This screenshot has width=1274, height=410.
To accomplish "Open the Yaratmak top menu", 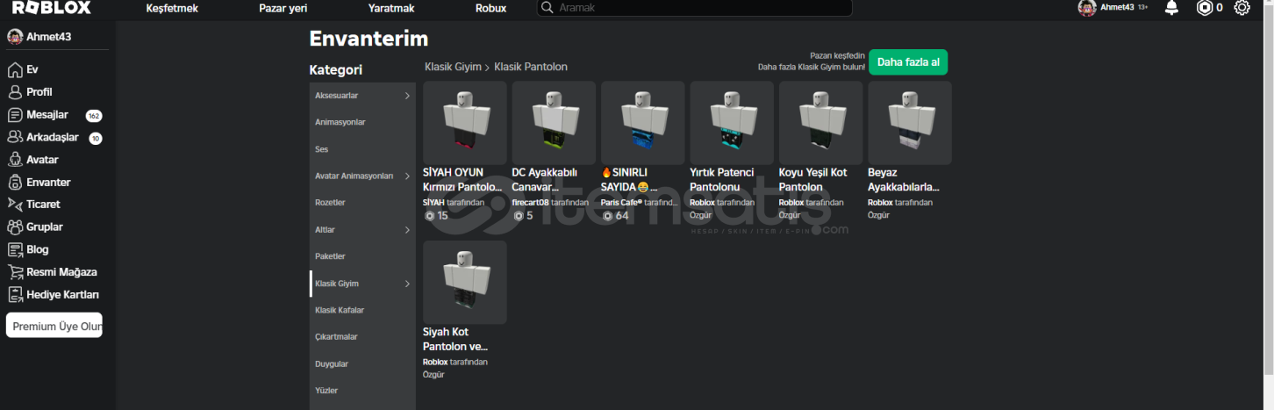I will [391, 8].
